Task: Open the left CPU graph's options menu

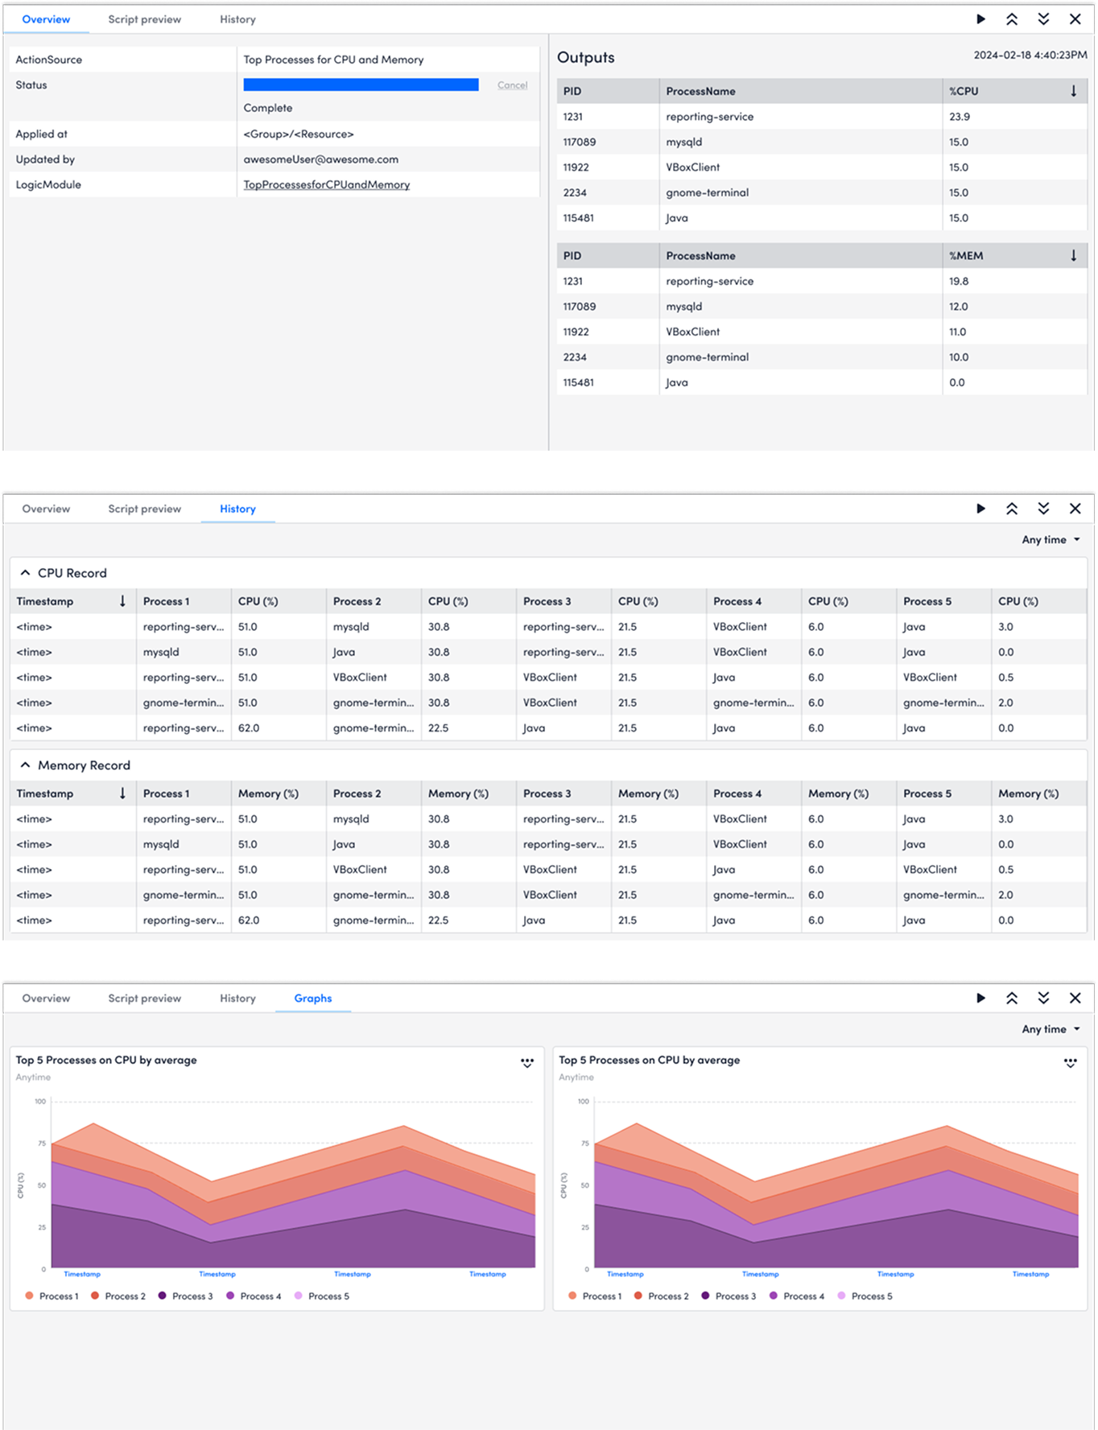Action: [x=527, y=1061]
